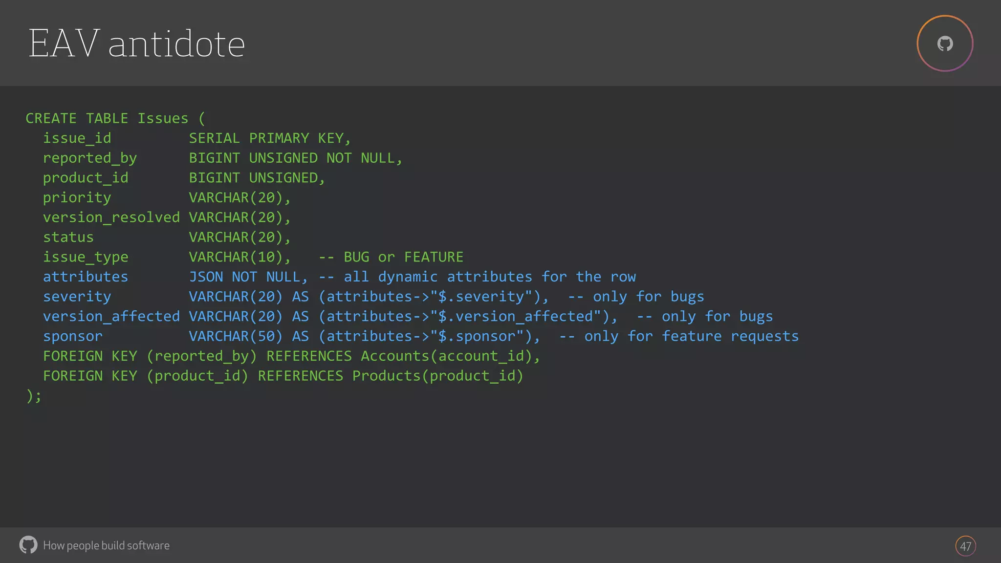Click 'BIGINT UNSIGNED NOT NULL,' definition
The height and width of the screenshot is (563, 1001).
(296, 158)
